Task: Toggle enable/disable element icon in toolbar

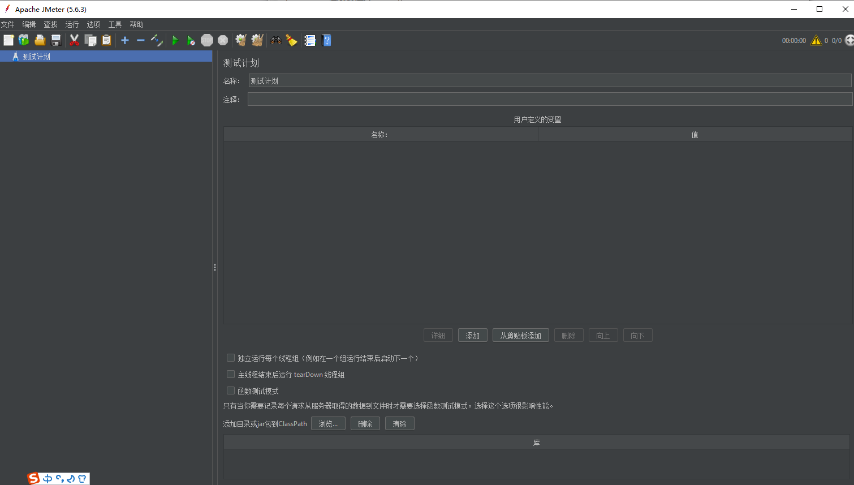Action: pos(157,40)
